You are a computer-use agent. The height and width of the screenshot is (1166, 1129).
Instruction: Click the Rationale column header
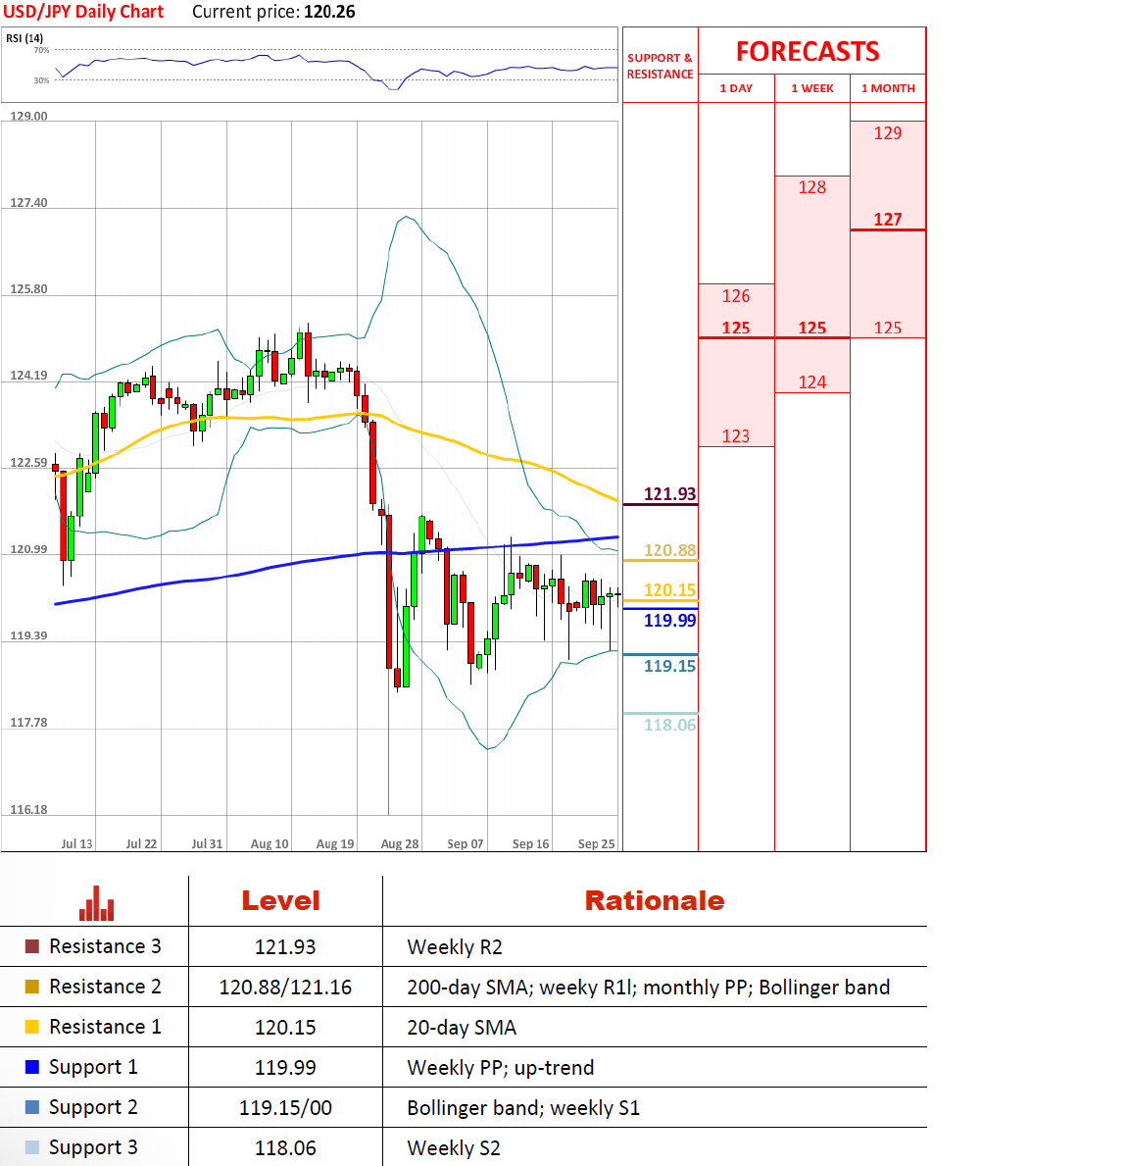pos(654,900)
